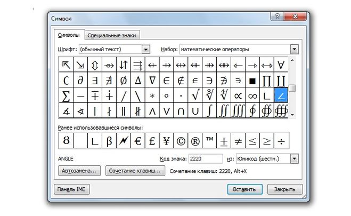The image size is (351, 216).
Task: Open the Шрифт font dropdown
Action: point(145,49)
